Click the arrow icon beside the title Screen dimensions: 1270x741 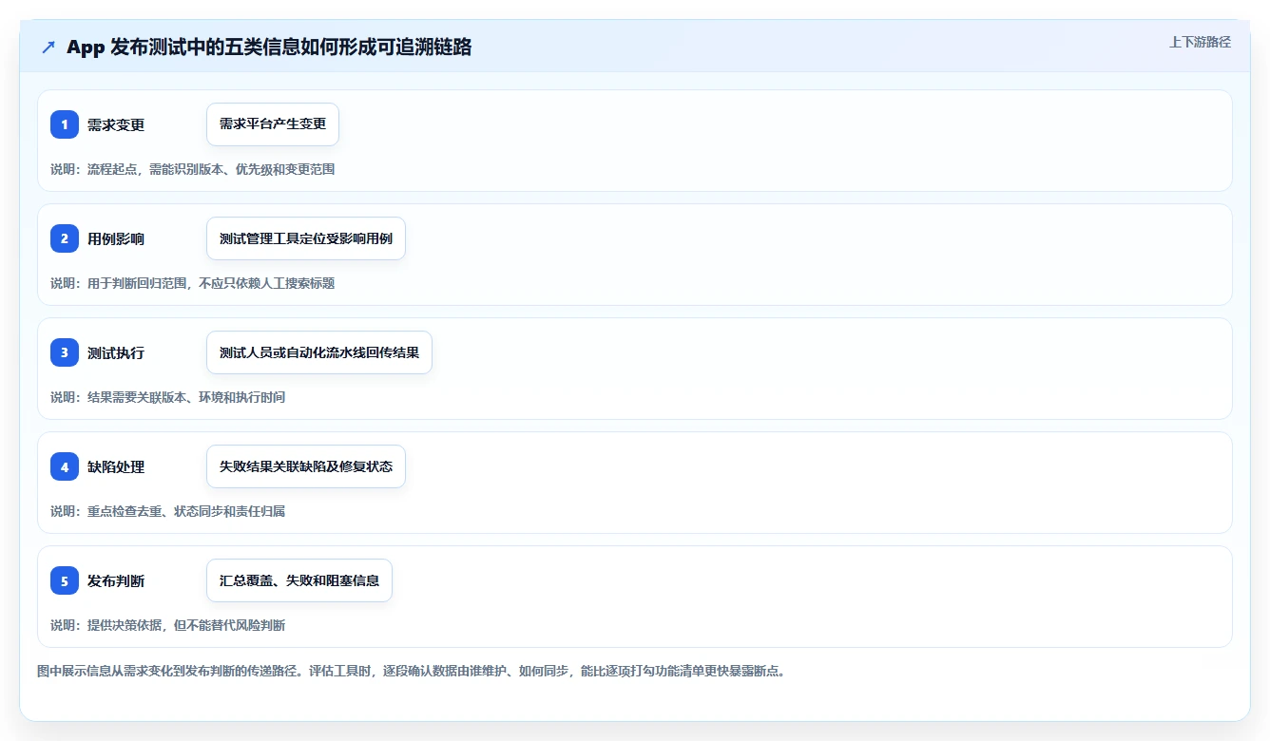click(x=48, y=47)
